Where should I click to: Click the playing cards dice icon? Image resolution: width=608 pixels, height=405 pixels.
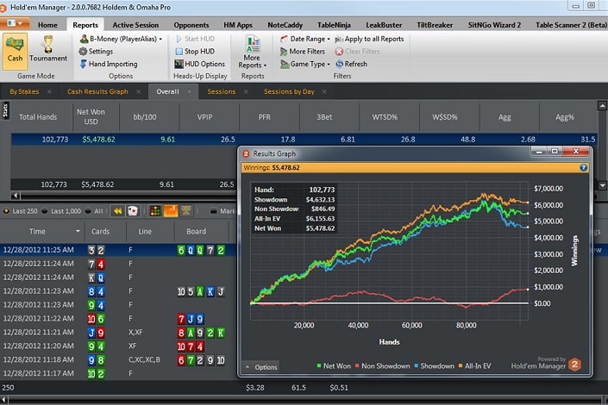pos(133,210)
